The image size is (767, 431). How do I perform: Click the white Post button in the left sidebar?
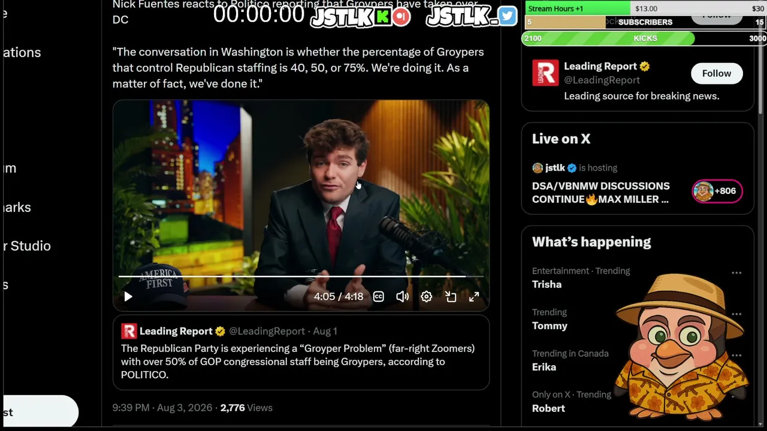[x=41, y=412]
